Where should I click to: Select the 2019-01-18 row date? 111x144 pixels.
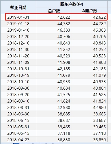click(18, 24)
